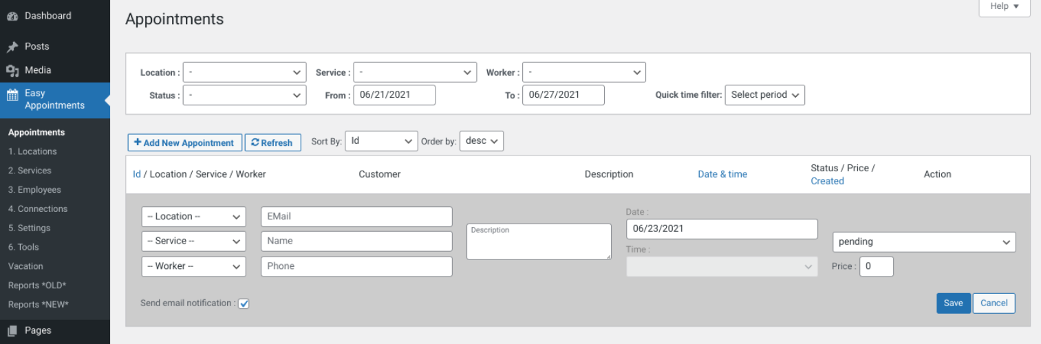Expand the Quick time filter dropdown

(x=764, y=95)
